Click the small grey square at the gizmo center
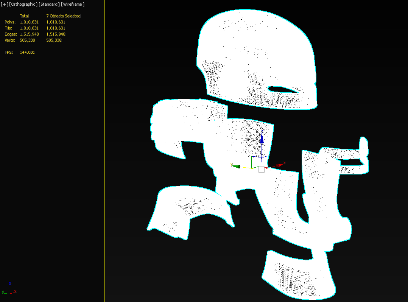The width and height of the screenshot is (408, 302). (261, 169)
